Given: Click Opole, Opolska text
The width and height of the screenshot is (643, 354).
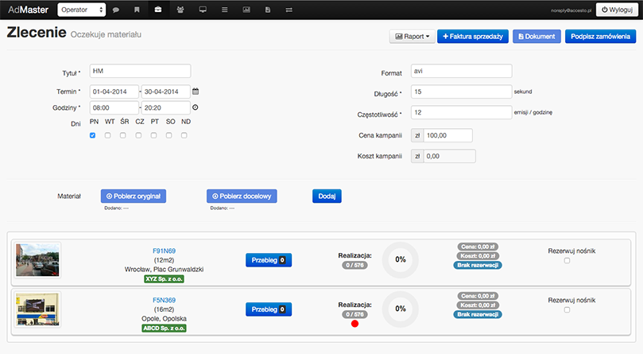Looking at the screenshot, I should click(164, 319).
